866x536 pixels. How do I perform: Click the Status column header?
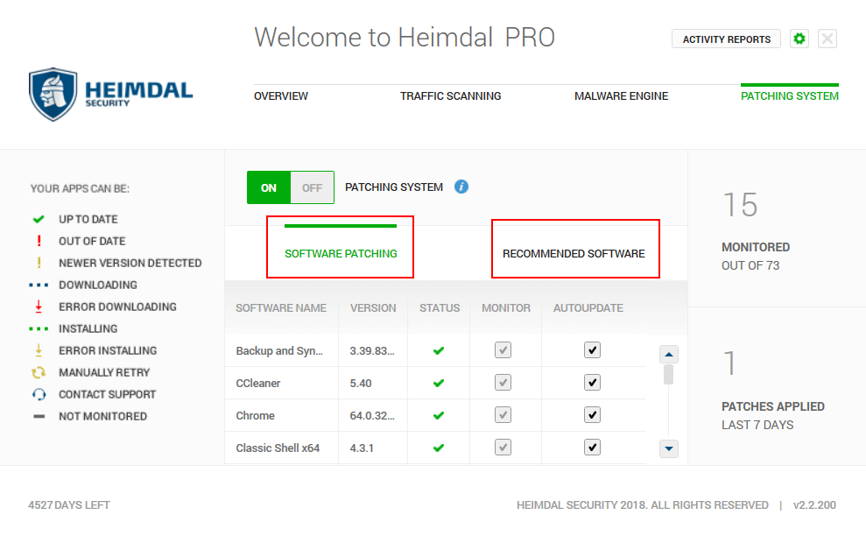point(439,307)
